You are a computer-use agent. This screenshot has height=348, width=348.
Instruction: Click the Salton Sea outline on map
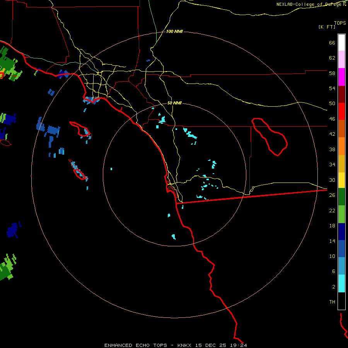pos(270,137)
